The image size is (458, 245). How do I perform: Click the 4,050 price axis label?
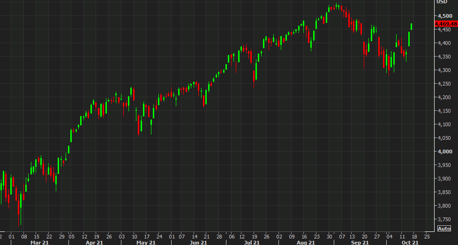point(444,138)
